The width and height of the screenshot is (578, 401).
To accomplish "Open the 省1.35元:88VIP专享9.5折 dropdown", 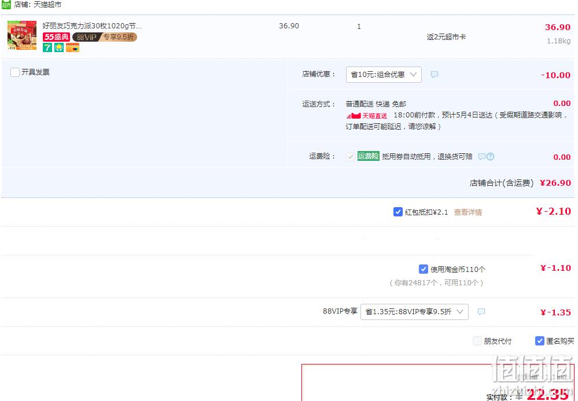I will coord(414,312).
